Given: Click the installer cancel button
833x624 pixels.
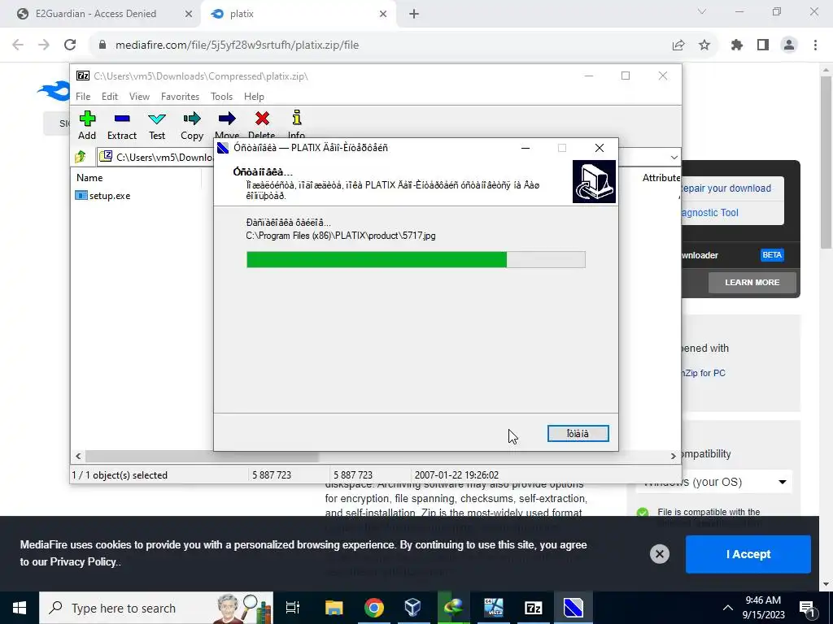Looking at the screenshot, I should 578,434.
